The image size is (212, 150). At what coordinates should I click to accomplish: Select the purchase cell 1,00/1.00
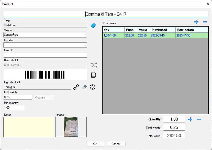click(114, 35)
